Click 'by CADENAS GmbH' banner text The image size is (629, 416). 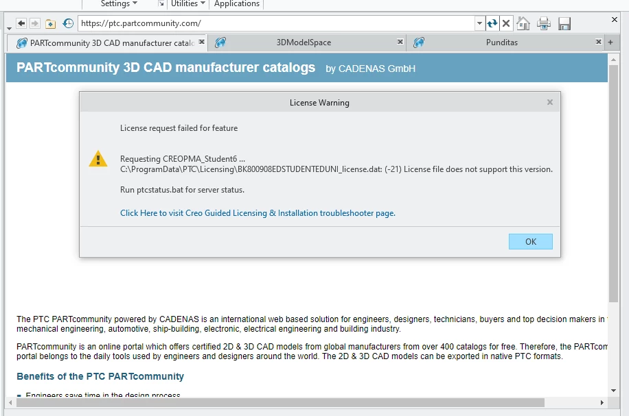pos(370,69)
